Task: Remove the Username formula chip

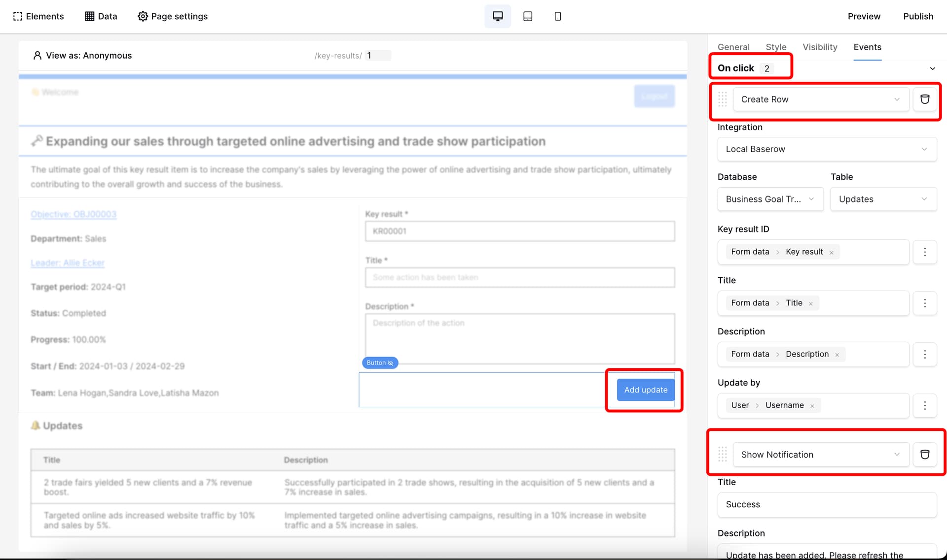Action: click(x=812, y=406)
